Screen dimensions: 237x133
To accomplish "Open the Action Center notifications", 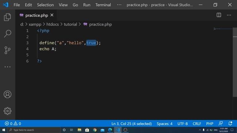I will tap(232, 130).
